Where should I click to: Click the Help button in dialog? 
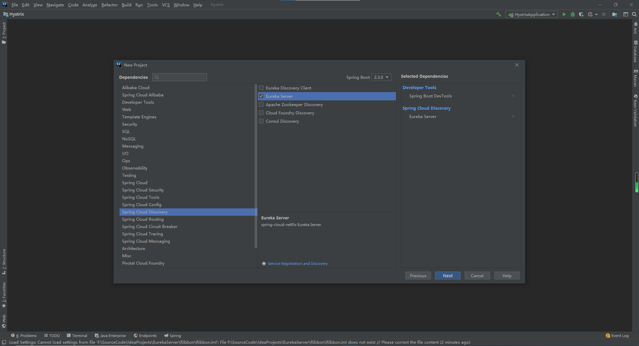click(x=507, y=276)
